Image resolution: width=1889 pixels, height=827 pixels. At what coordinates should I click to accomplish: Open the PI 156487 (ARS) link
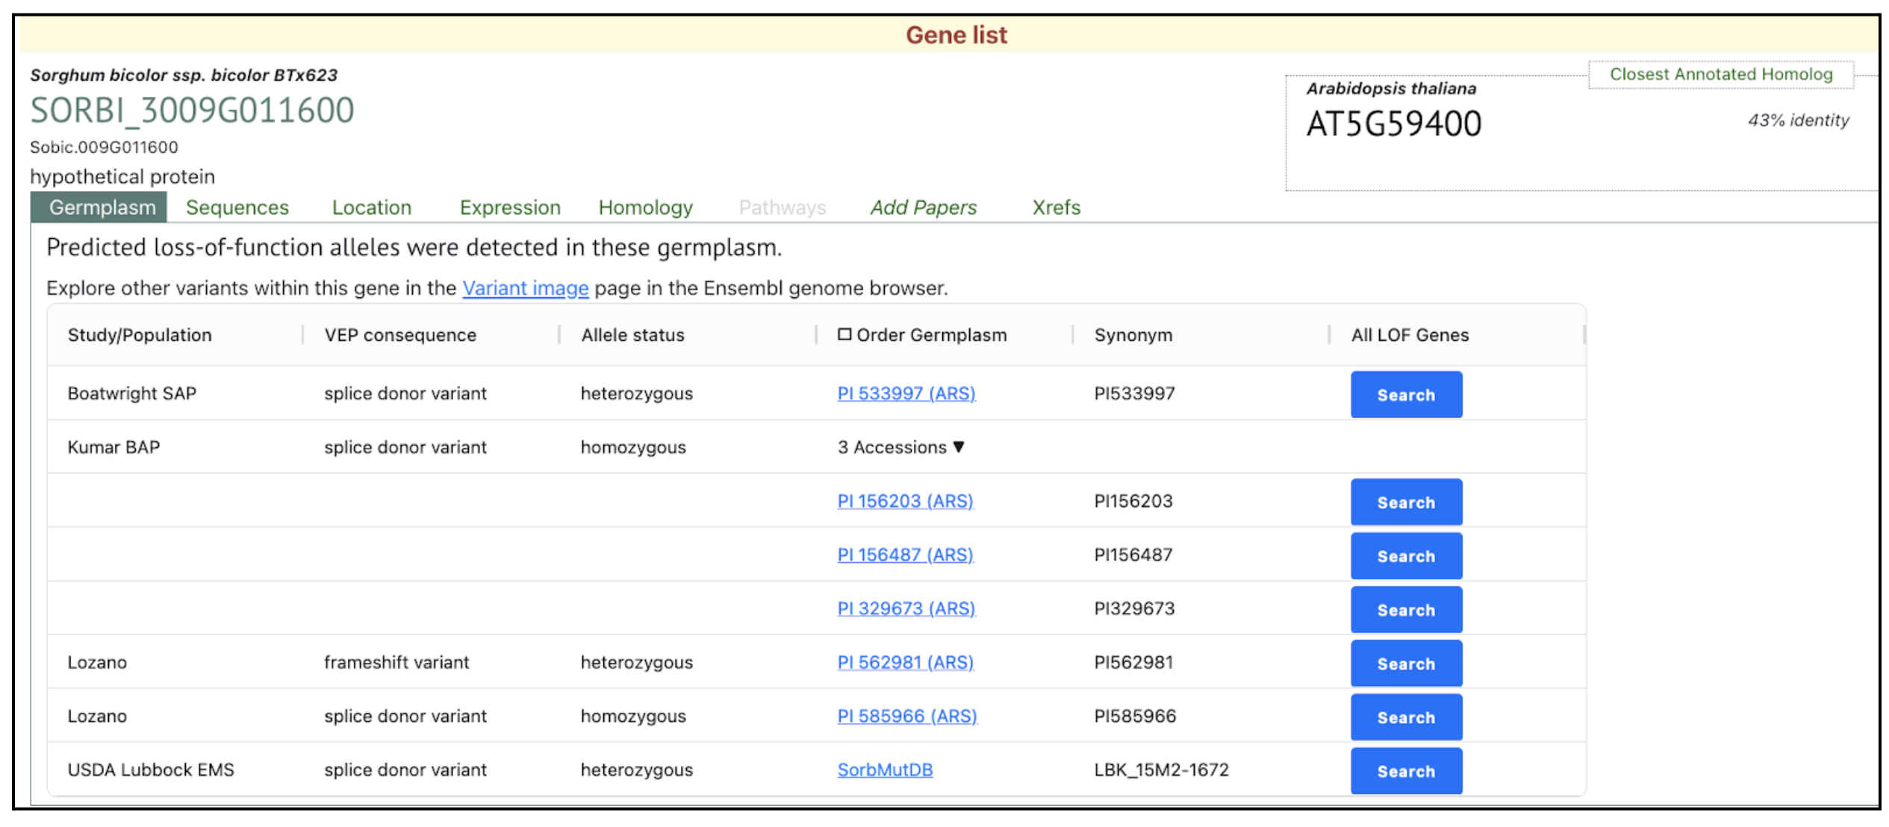[906, 555]
